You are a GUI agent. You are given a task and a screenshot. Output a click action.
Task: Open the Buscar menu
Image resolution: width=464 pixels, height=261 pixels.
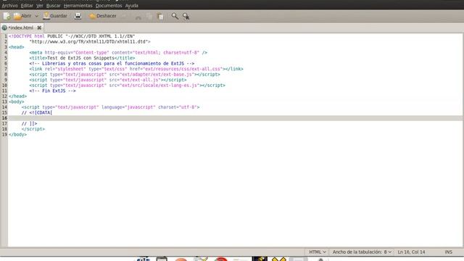53,6
